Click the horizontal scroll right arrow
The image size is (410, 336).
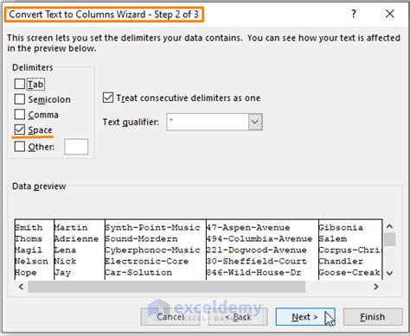375,287
